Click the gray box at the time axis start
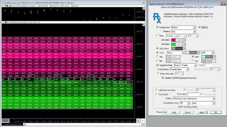 coord(5,121)
